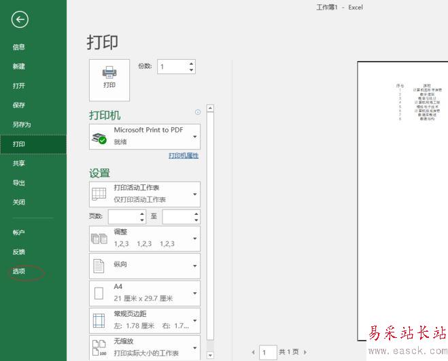Click the 至 end page field

[177, 217]
